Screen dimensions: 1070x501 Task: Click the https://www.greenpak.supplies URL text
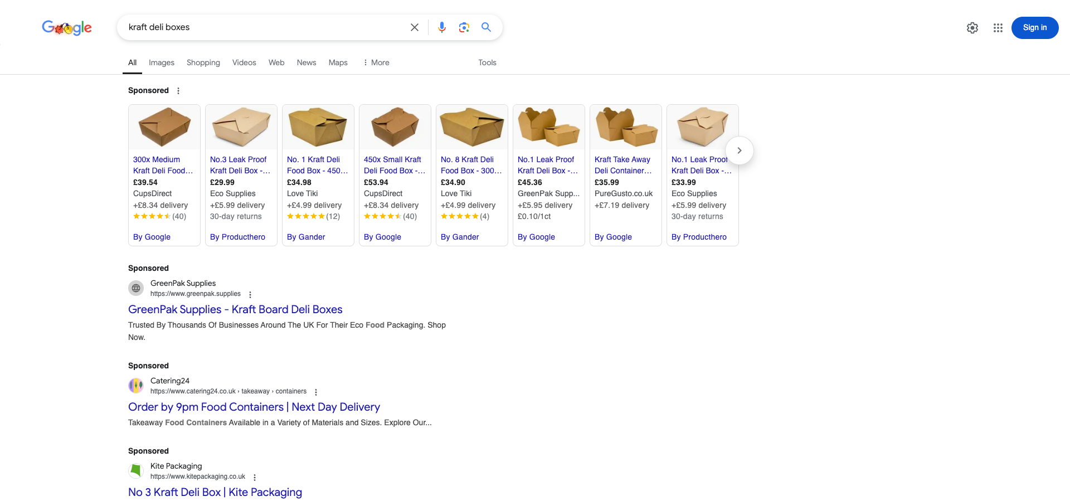(x=196, y=294)
